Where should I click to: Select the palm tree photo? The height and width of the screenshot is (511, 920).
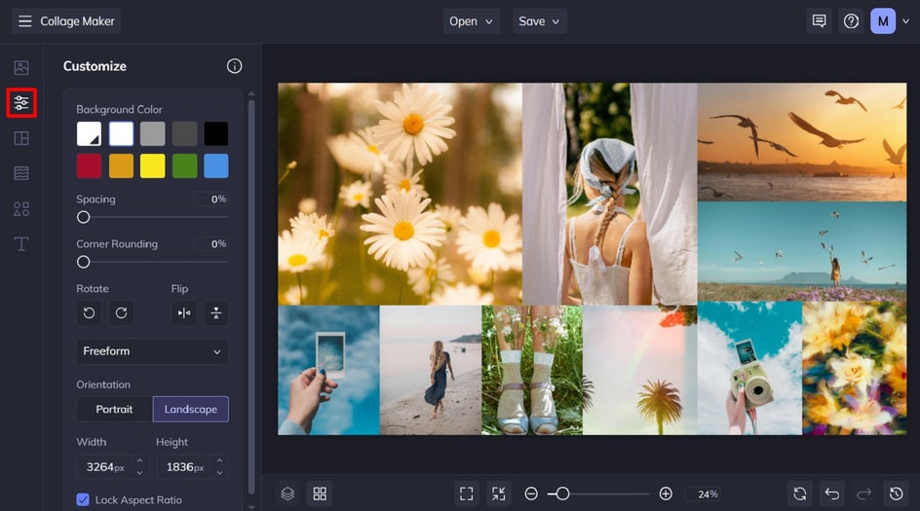coord(640,370)
